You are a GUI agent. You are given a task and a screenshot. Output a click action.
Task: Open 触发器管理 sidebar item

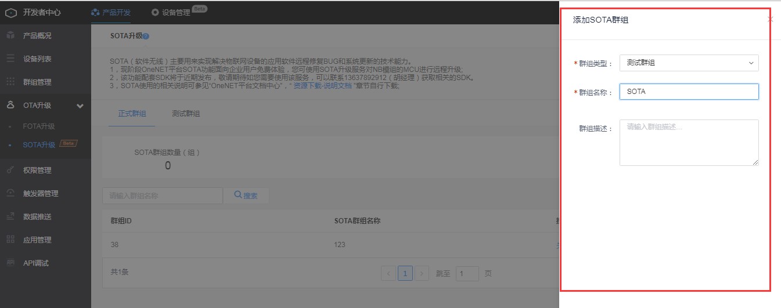point(41,193)
